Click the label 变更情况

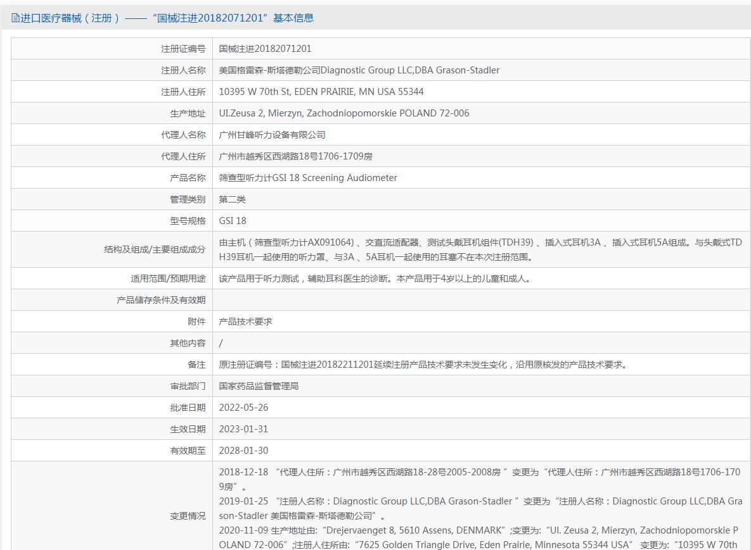click(188, 516)
